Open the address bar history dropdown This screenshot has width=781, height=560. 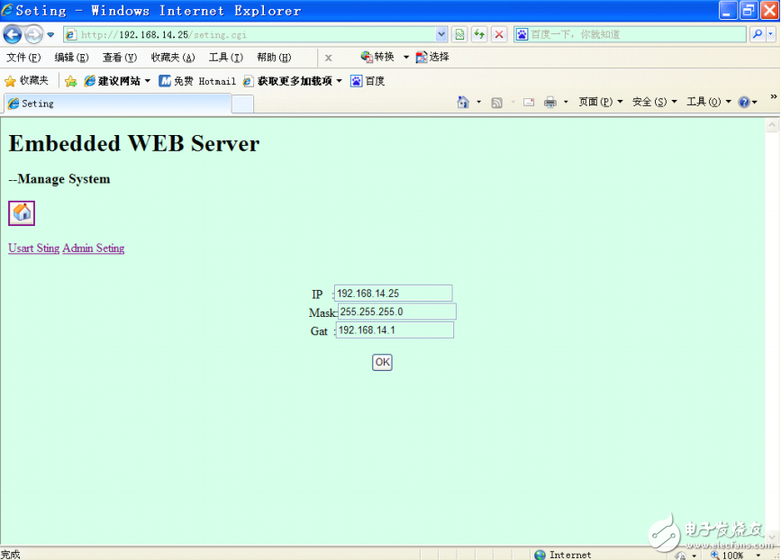pos(442,32)
